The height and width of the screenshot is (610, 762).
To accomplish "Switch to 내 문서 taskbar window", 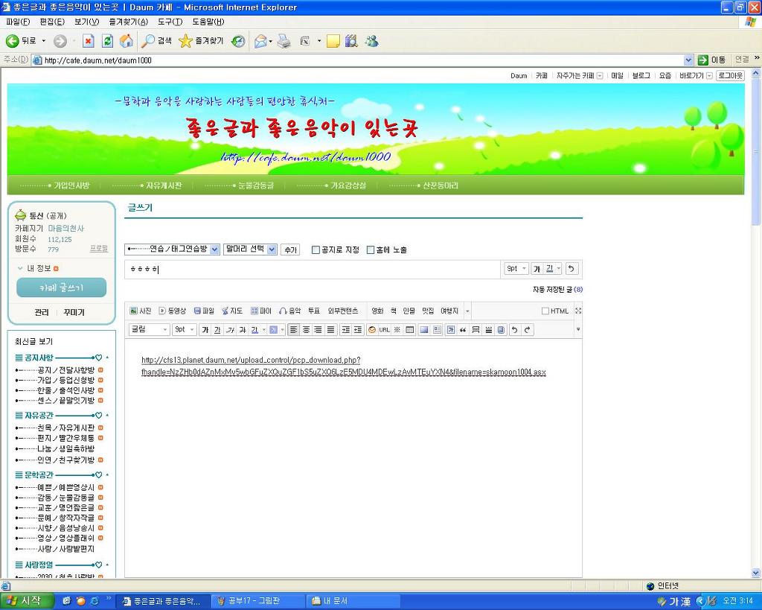I will click(353, 601).
